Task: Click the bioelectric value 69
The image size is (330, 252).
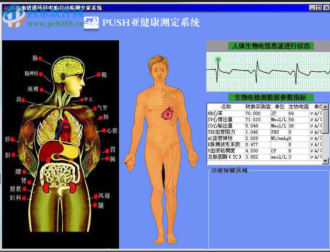Action: (291, 113)
